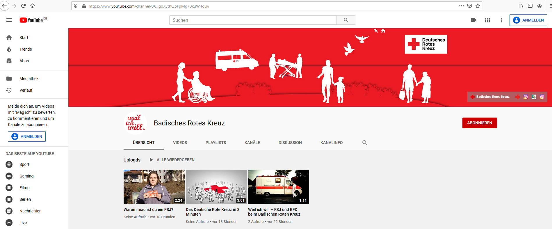Screen dimensions: 552x229
Task: Click the browser forward arrow
Action: click(14, 6)
